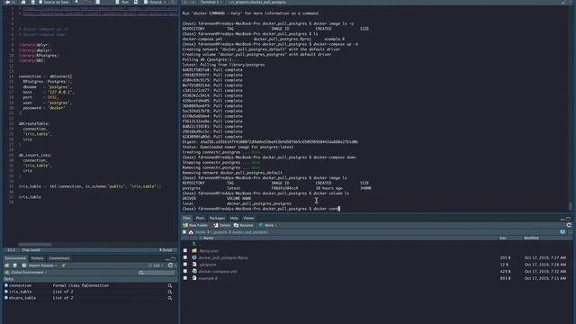Open the Top Level scope dropdown

(x=31, y=250)
